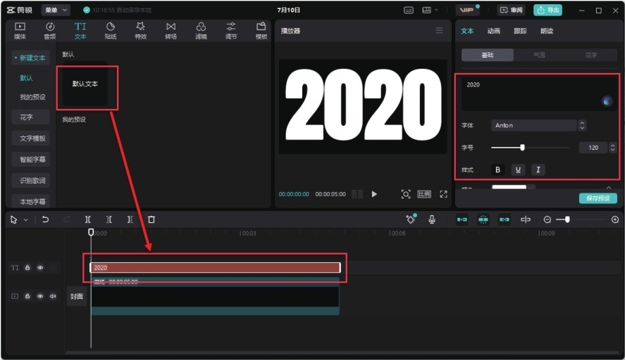
Task: Select the 基础 sub-tab
Action: (488, 55)
